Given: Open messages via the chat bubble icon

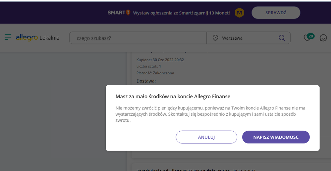Looking at the screenshot, I should tap(323, 38).
